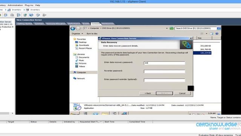
Task: Click Explorer's blue Back arrow button
Action: [x=73, y=28]
